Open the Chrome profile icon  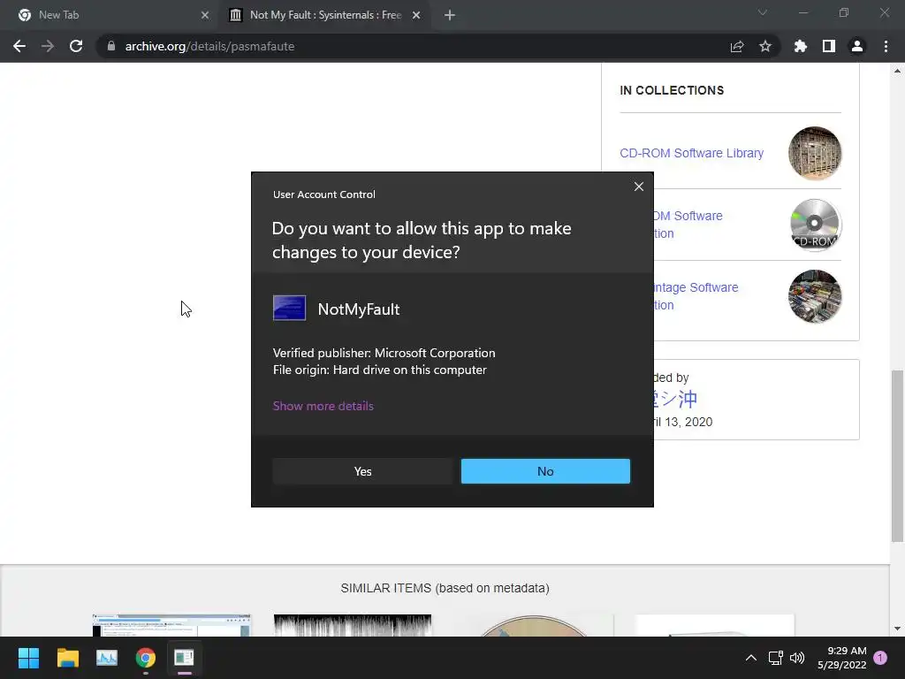pos(857,46)
